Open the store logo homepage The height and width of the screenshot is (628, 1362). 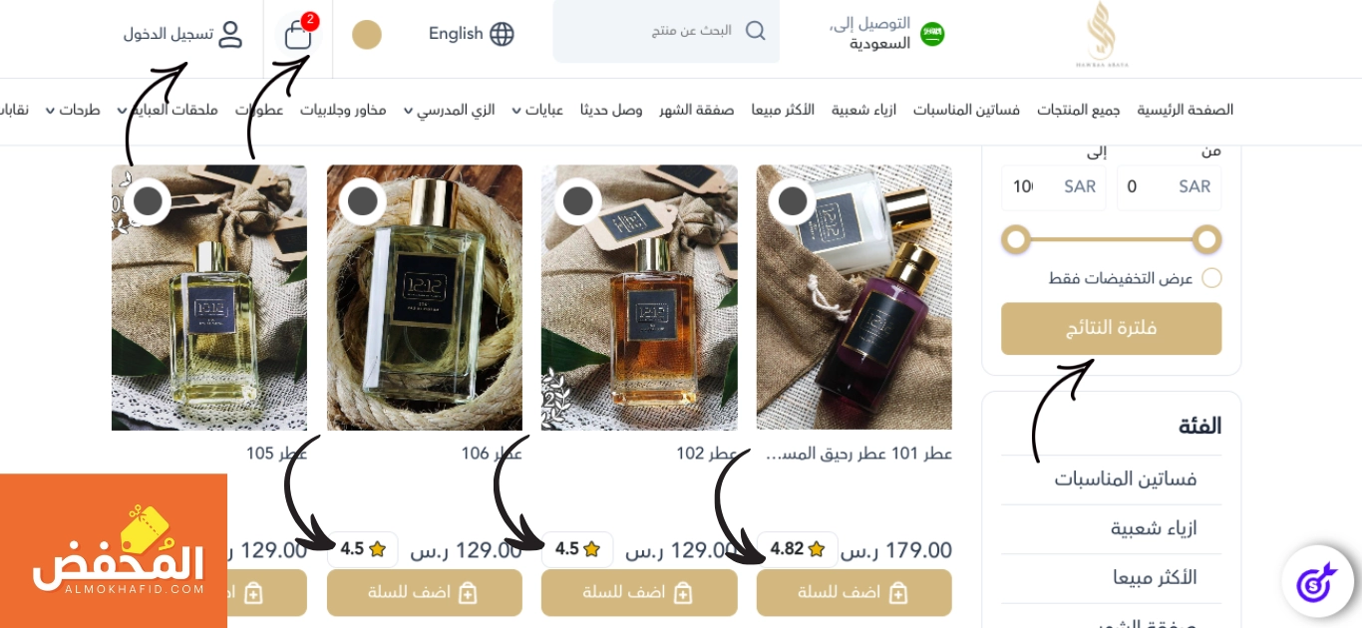(1101, 34)
